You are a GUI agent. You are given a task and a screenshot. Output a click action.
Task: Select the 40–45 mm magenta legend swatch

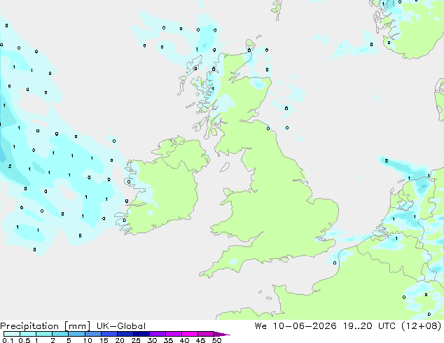tap(190, 334)
